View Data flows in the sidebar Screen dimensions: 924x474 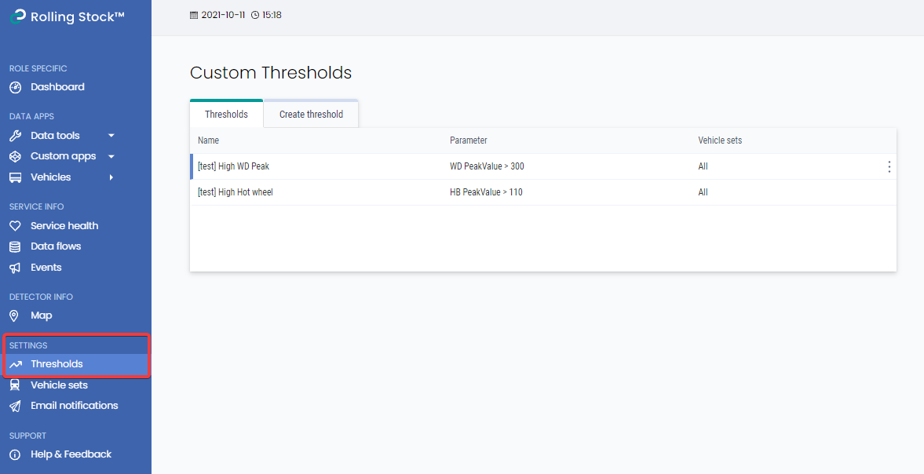pos(55,246)
